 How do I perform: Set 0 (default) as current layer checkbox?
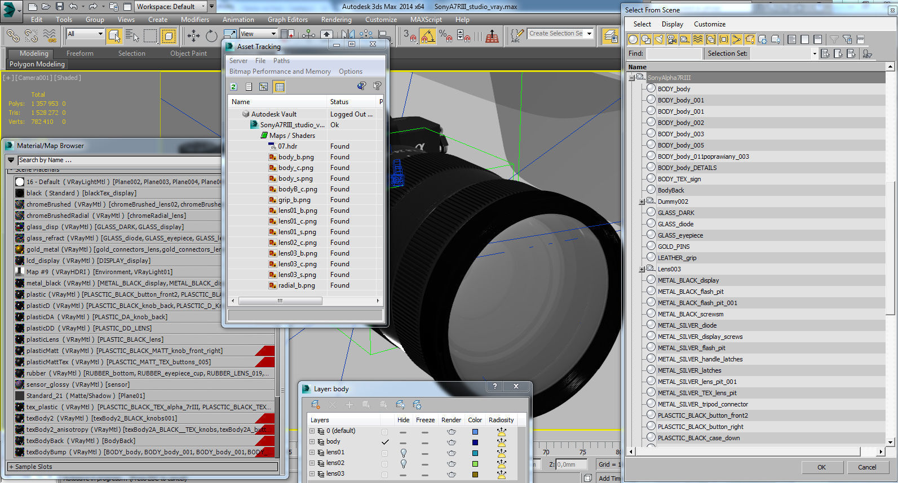click(x=384, y=431)
